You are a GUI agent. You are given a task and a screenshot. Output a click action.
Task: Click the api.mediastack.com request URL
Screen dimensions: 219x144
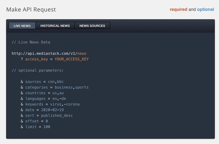click(x=49, y=53)
